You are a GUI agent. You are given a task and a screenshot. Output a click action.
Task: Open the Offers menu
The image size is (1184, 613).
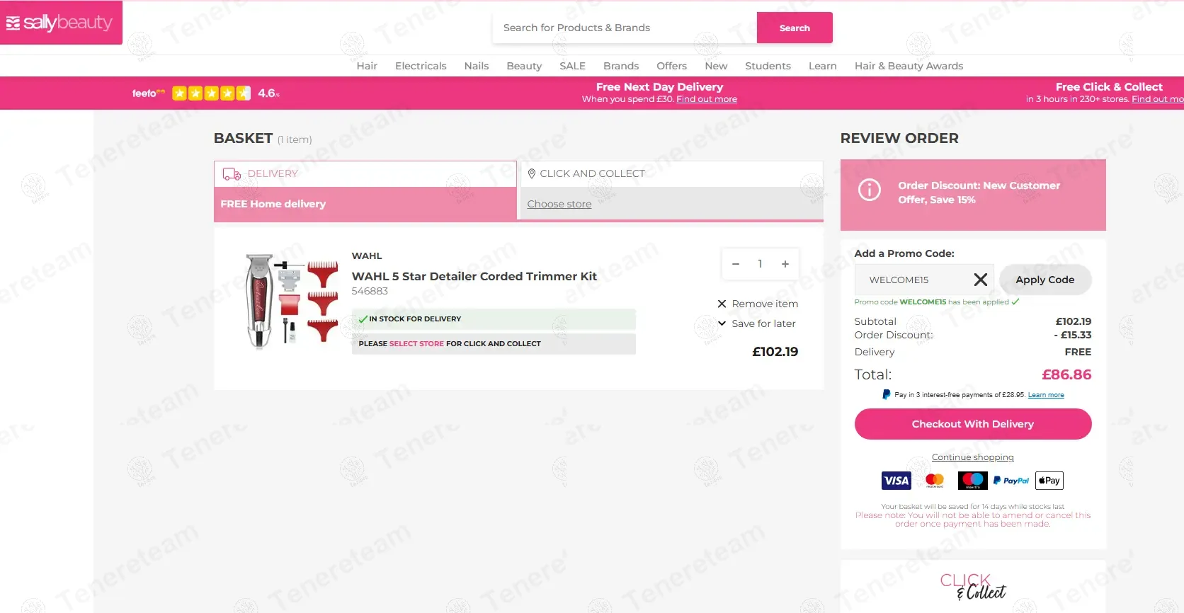(671, 66)
